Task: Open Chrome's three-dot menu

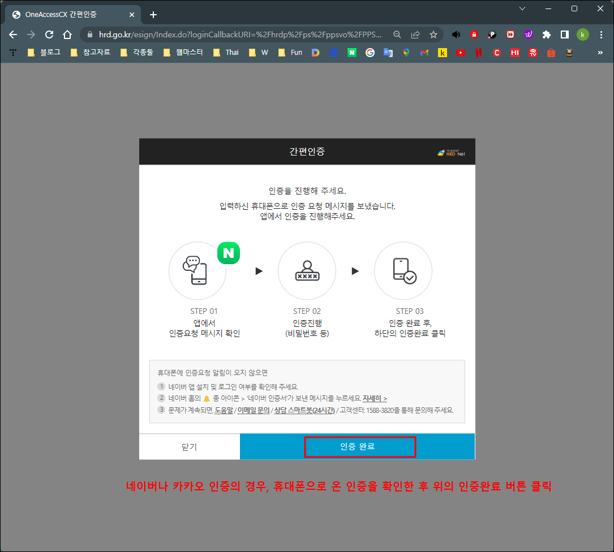Action: click(601, 34)
